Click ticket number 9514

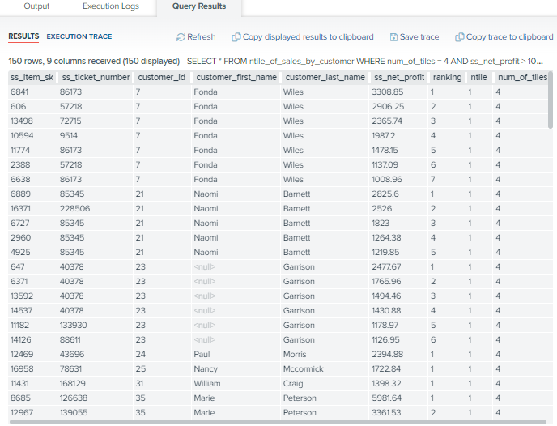pyautogui.click(x=69, y=136)
